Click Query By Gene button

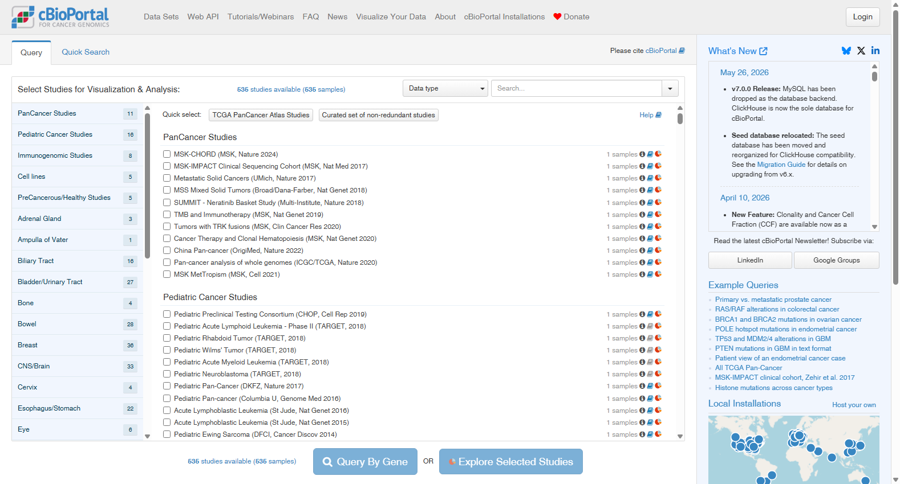366,462
